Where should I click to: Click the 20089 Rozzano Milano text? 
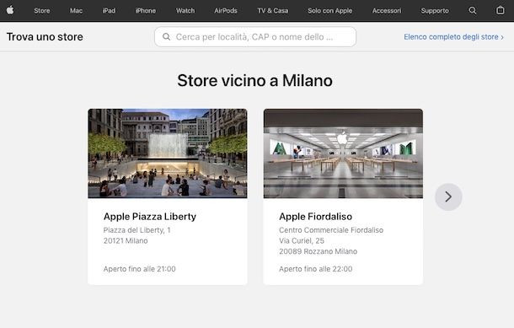pos(319,251)
